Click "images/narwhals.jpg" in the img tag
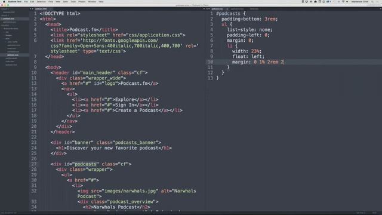 [x=130, y=191]
